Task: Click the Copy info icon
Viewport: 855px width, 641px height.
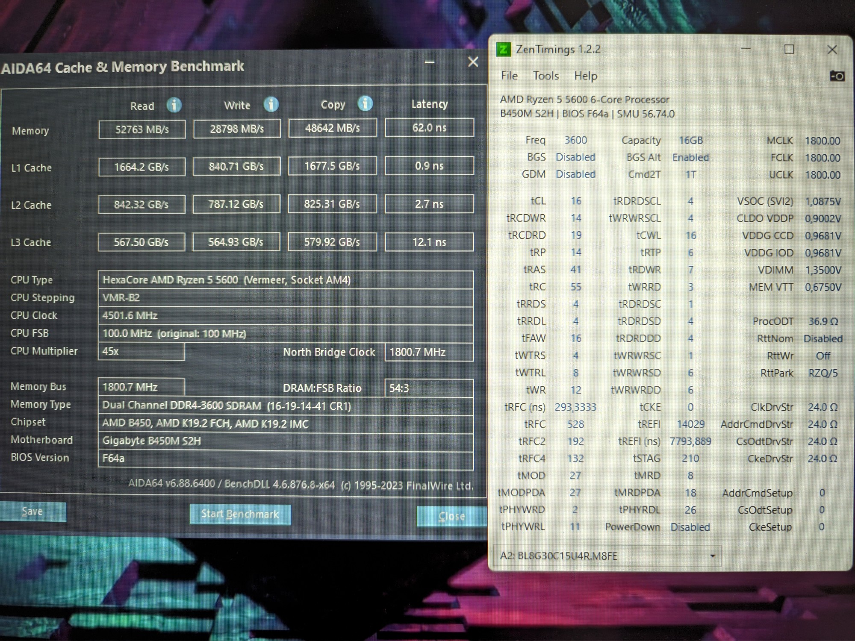Action: (x=365, y=103)
